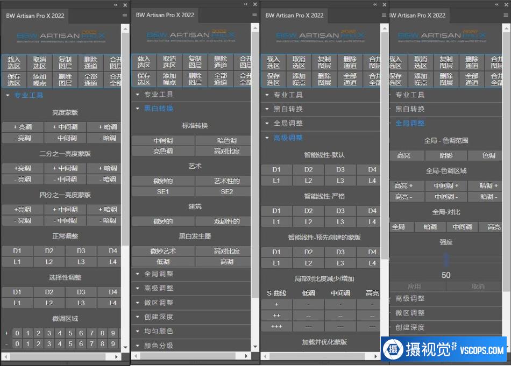Click scroll-down arrow in 黑白转换 panel scrollbar
Image resolution: width=511 pixels, height=366 pixels.
(x=255, y=347)
